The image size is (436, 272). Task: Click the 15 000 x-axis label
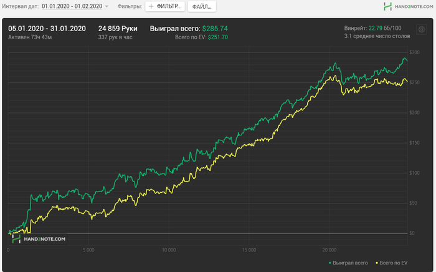coord(249,250)
